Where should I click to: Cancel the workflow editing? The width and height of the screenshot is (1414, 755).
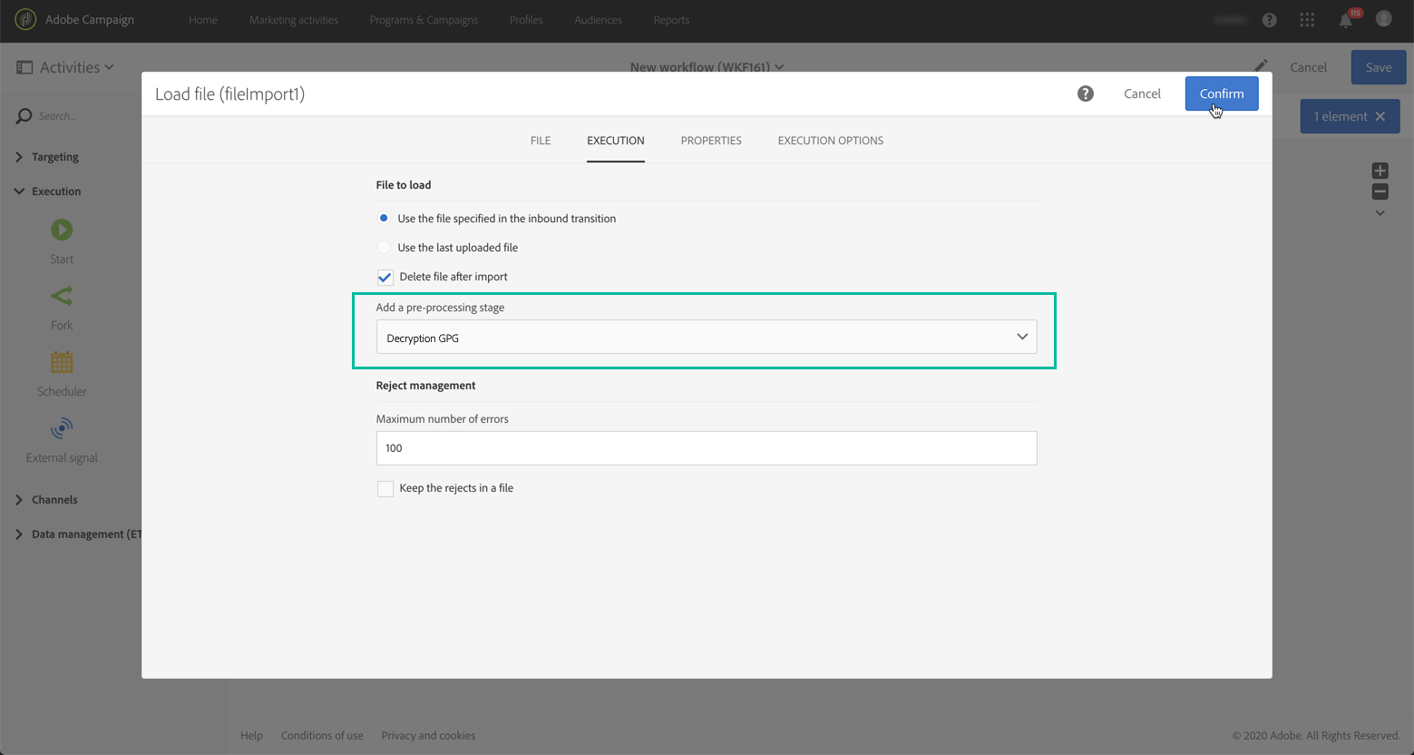1308,67
